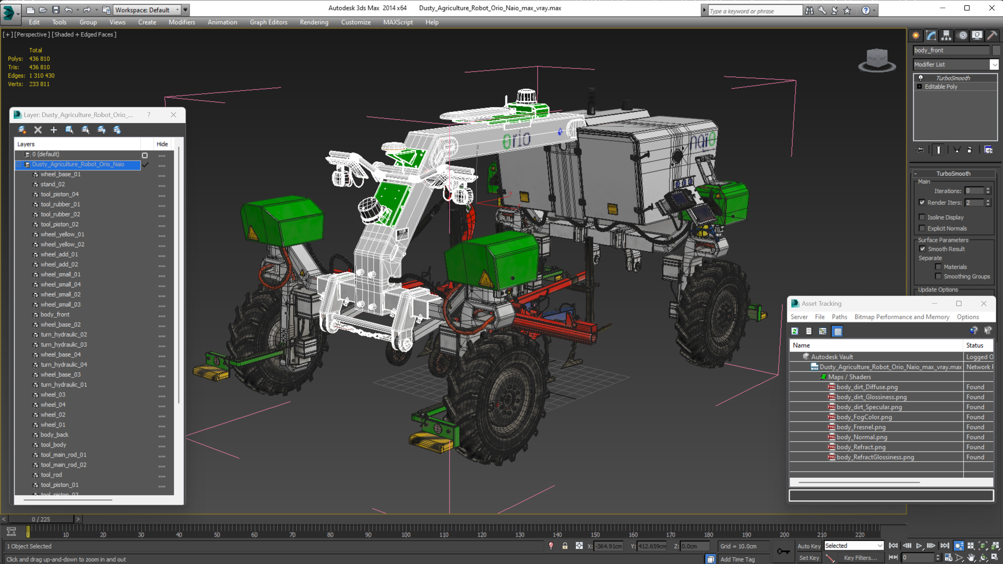Viewport: 1003px width, 564px height.
Task: Click Refresh icon in Asset Tracking
Action: [x=795, y=331]
